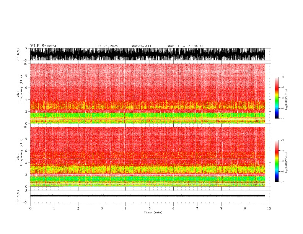Image resolution: width=303 pixels, height=234 pixels.
Task: Select the ch.1 "Frequency (kHz)" axis label
Action: pos(21,89)
